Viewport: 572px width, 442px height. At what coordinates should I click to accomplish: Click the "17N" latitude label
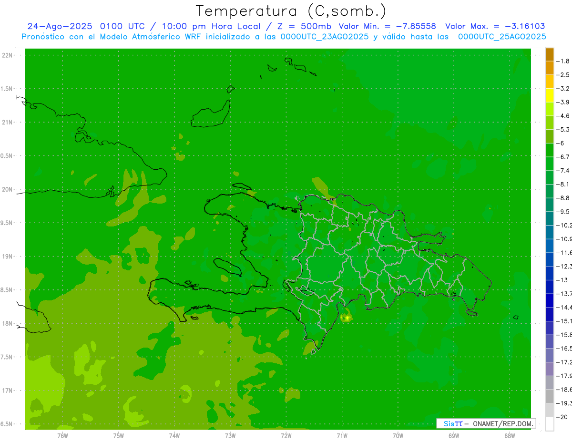pyautogui.click(x=8, y=391)
